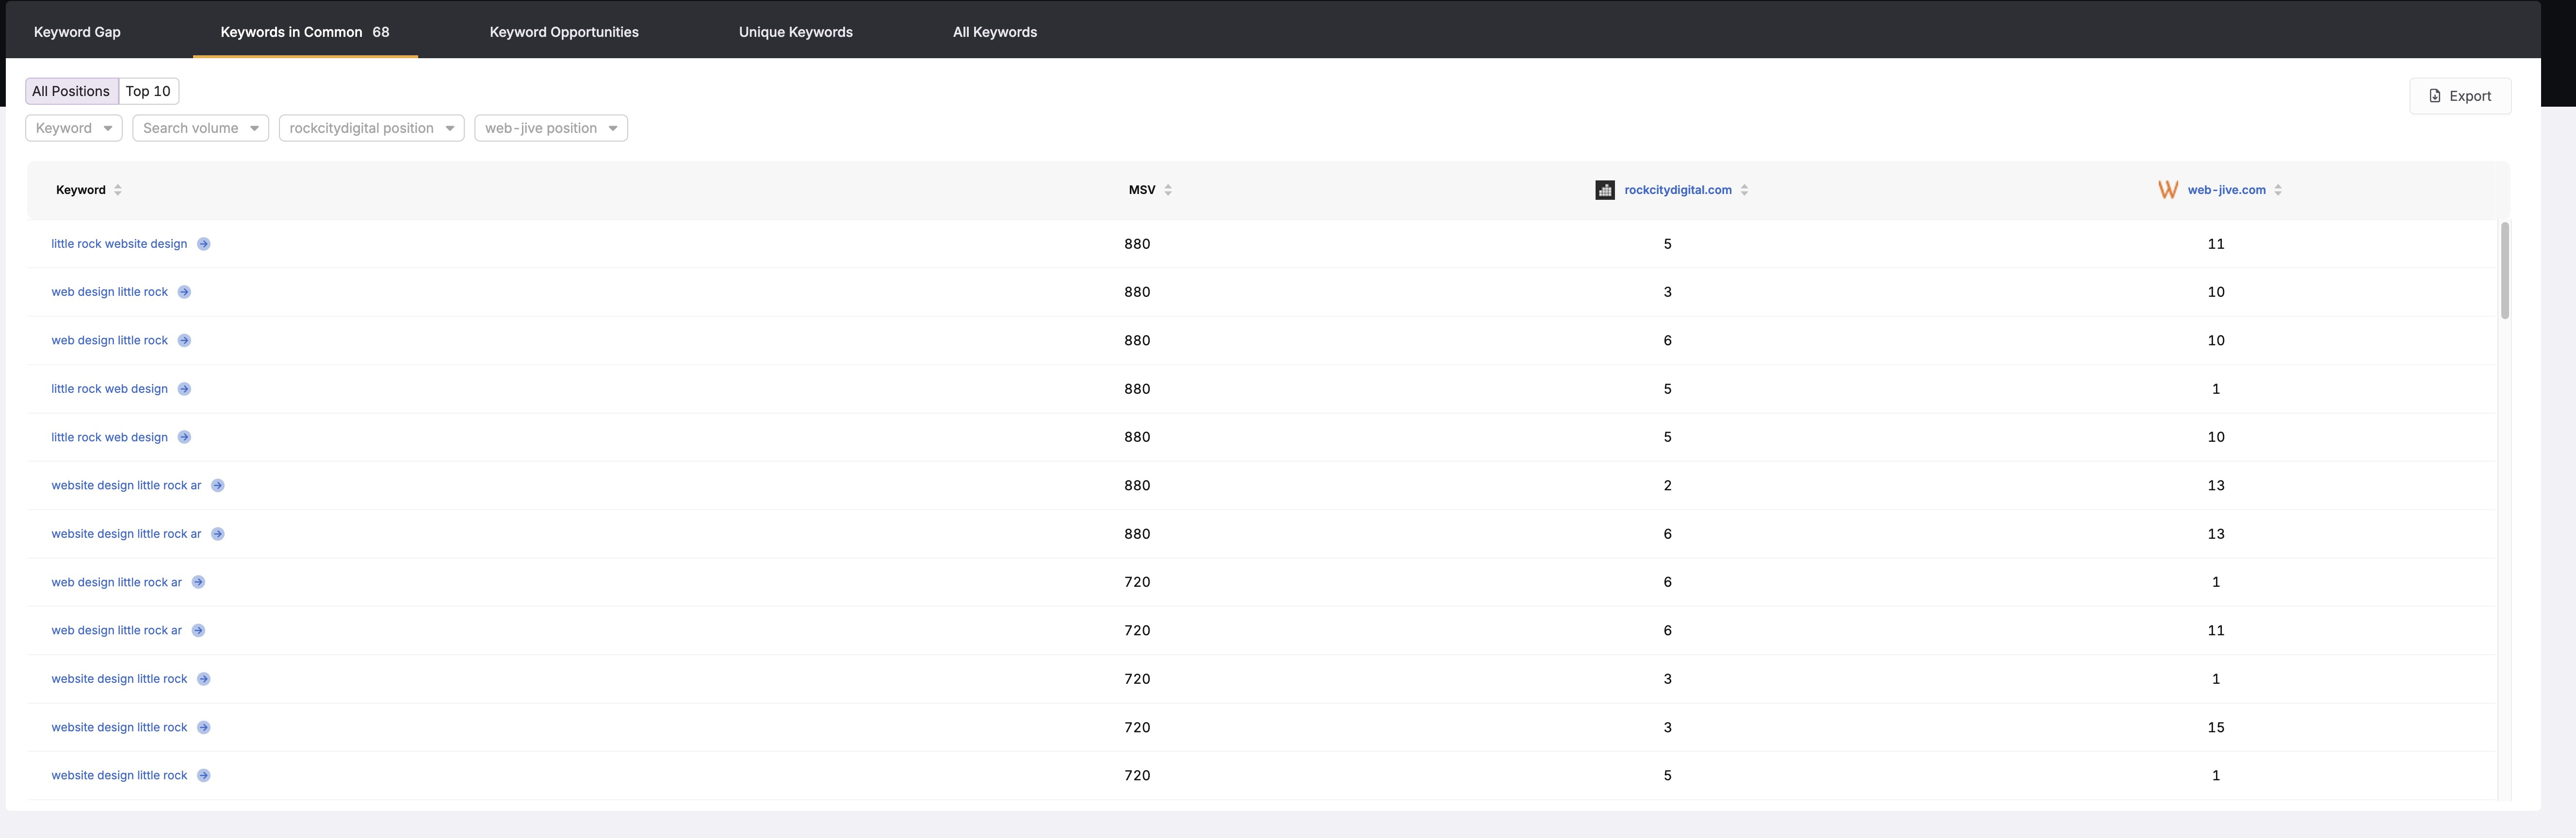Switch to Top 10 positions filter
This screenshot has height=838, width=2576.
pos(148,91)
